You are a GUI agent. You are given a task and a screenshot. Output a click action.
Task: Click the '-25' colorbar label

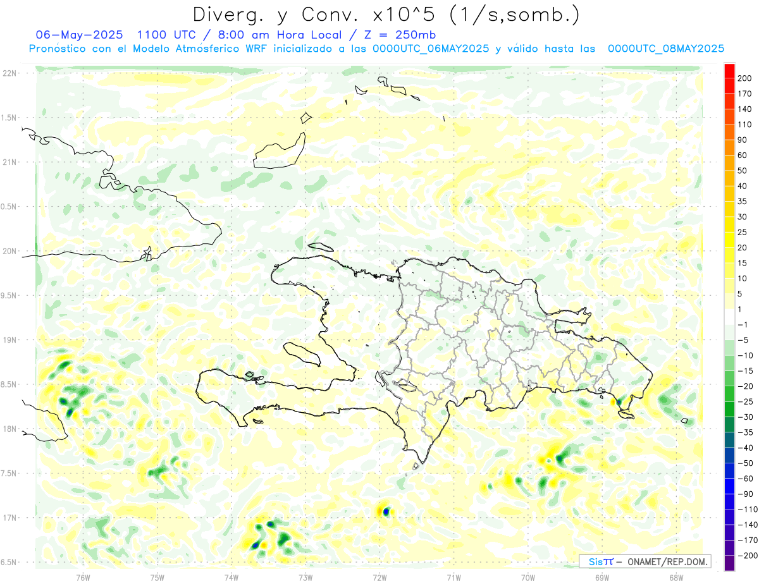(x=745, y=401)
